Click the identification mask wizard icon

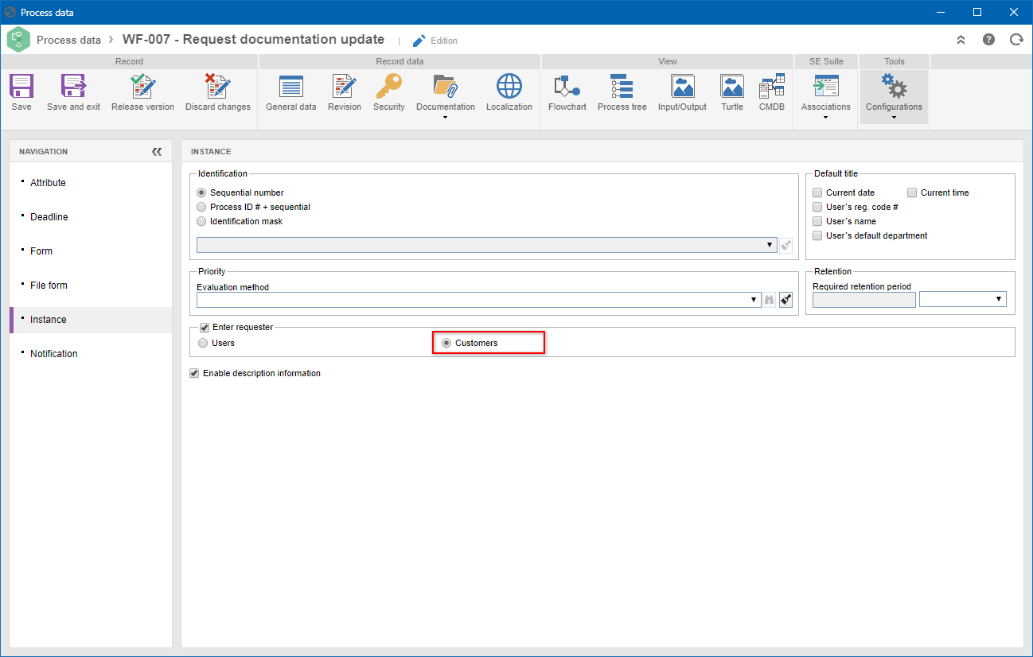tap(786, 245)
